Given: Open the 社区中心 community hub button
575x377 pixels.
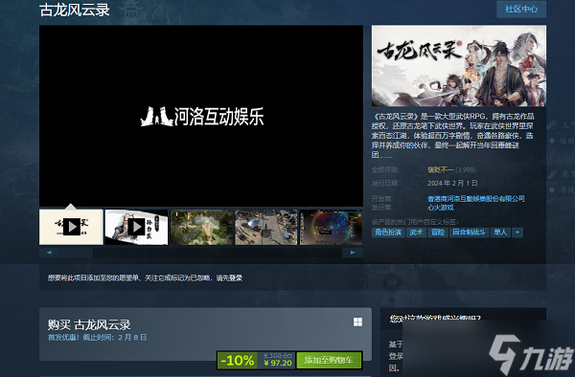Looking at the screenshot, I should coord(521,10).
